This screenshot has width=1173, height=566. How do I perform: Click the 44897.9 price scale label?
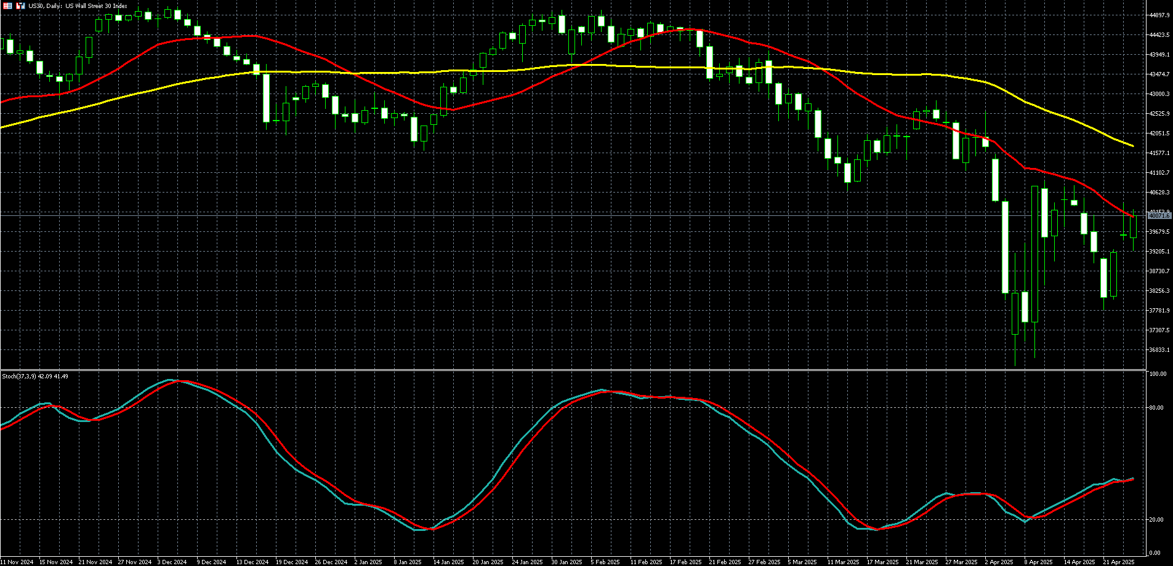click(x=1159, y=15)
